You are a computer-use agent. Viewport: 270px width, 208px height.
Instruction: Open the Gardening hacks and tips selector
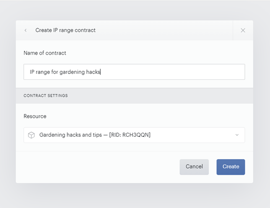coord(134,135)
